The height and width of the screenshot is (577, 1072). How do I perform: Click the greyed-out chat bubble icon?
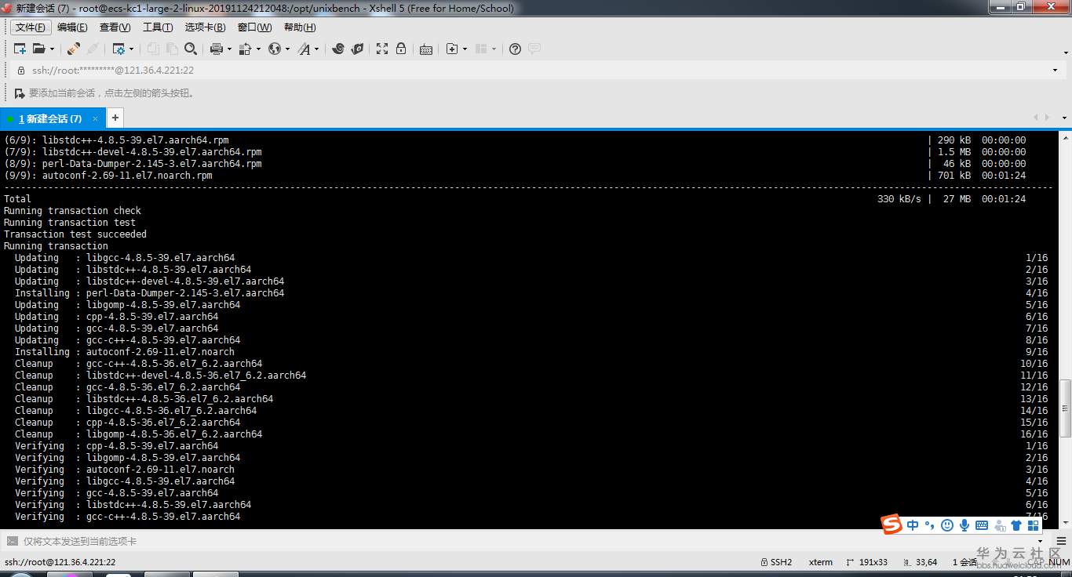[x=534, y=49]
